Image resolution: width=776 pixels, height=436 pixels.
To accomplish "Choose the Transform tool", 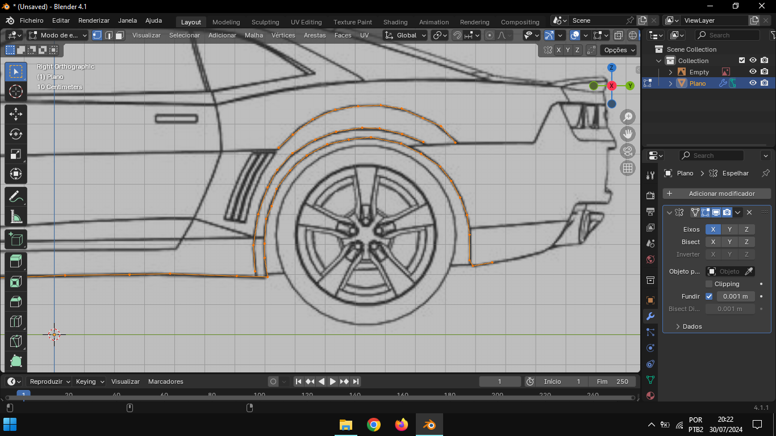I will (16, 174).
